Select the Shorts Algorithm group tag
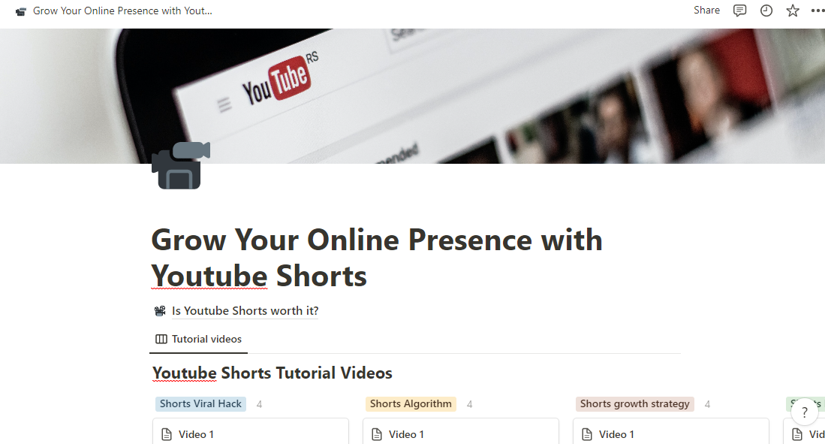This screenshot has height=444, width=825. click(411, 404)
